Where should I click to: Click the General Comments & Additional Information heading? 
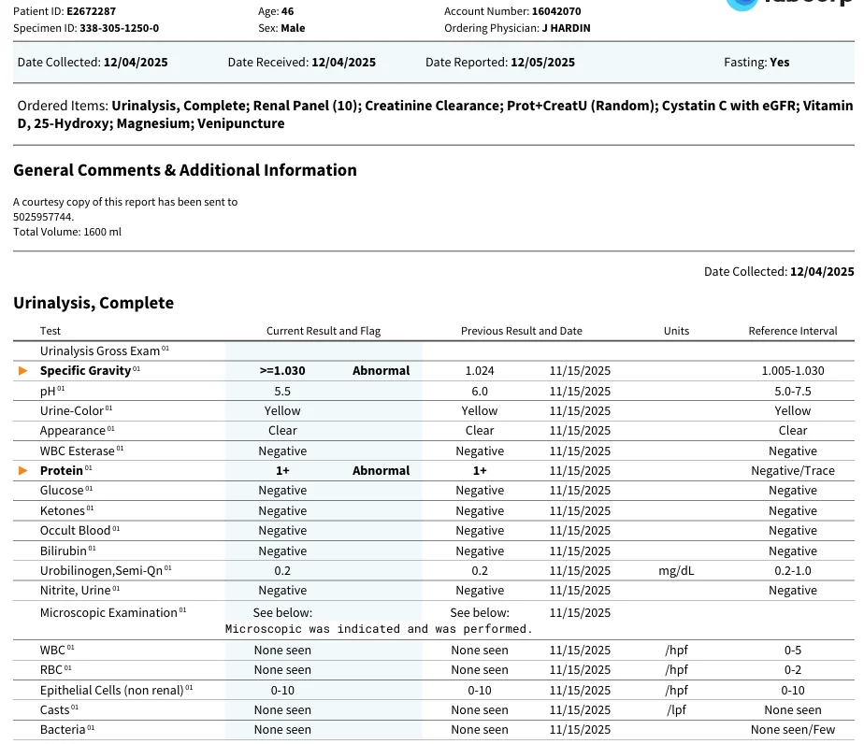coord(185,170)
